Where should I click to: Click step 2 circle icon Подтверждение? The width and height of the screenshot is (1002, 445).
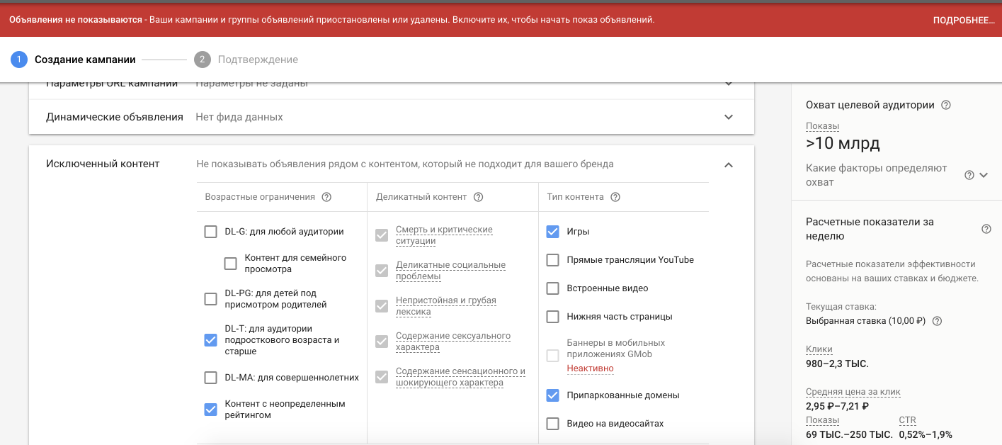[202, 60]
